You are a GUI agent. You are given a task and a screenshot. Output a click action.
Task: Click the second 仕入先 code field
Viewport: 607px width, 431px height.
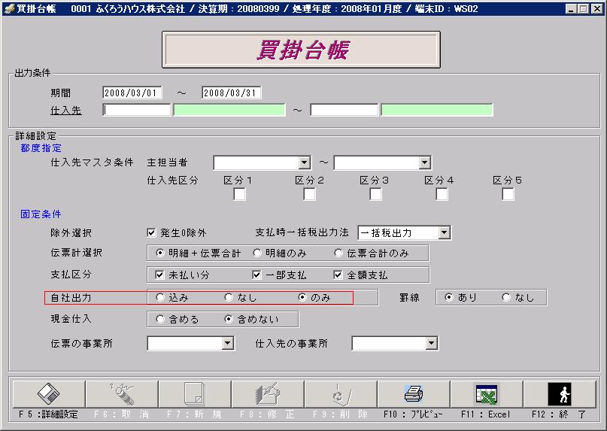344,110
